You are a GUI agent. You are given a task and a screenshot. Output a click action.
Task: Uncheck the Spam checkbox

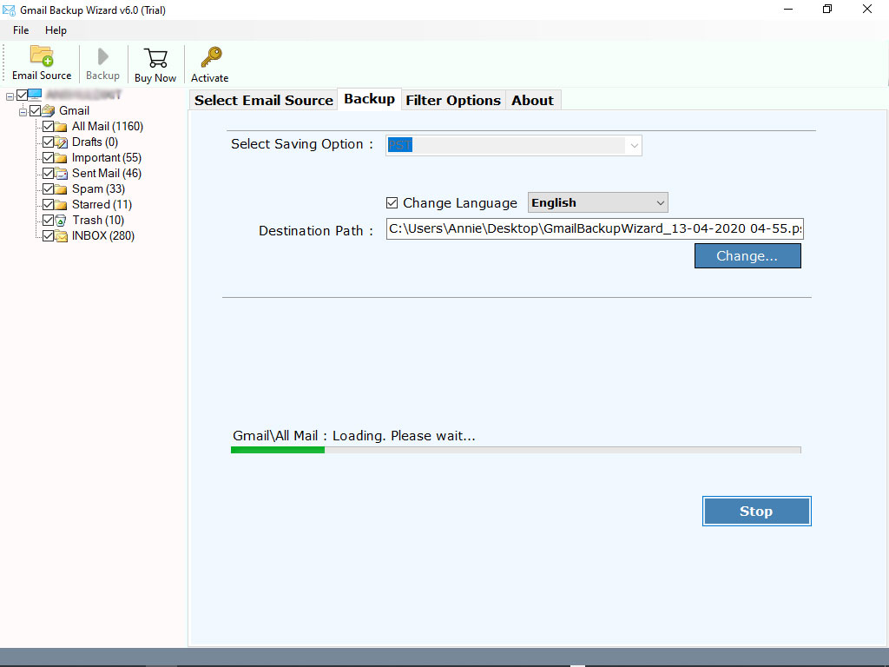tap(49, 188)
